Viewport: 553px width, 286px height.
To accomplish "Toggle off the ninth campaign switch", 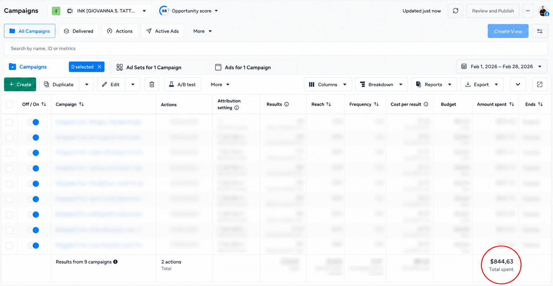I will pyautogui.click(x=33, y=245).
